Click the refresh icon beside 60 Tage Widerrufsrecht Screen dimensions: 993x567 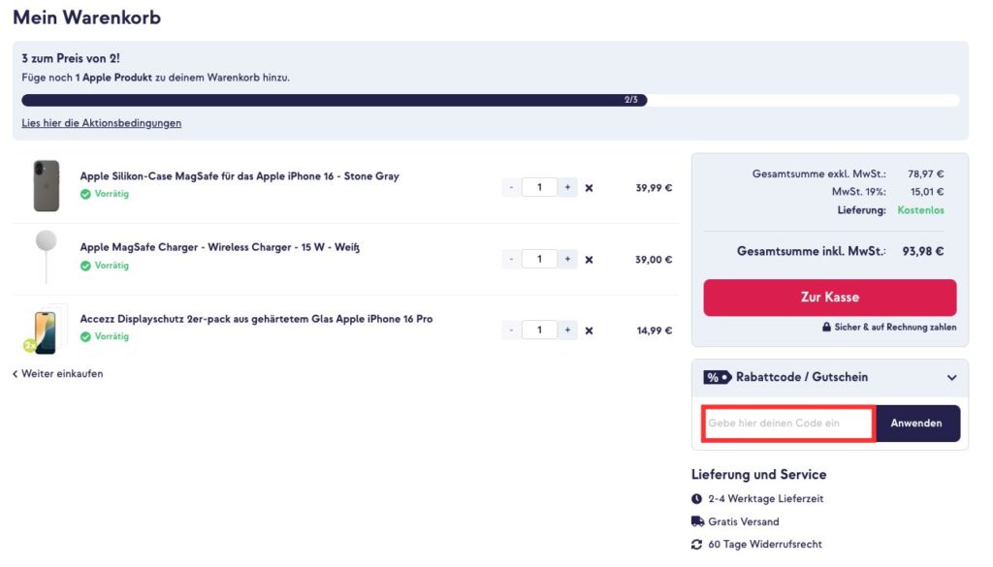point(696,544)
